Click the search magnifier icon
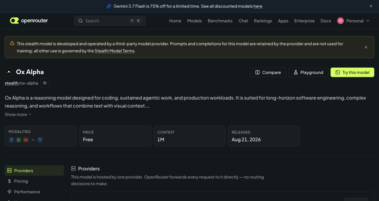The image size is (379, 201). [x=80, y=21]
